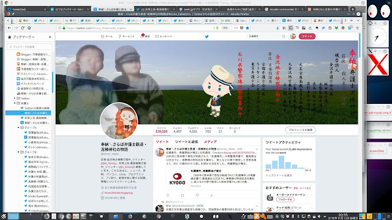Reload the page in Firefox

point(23,28)
